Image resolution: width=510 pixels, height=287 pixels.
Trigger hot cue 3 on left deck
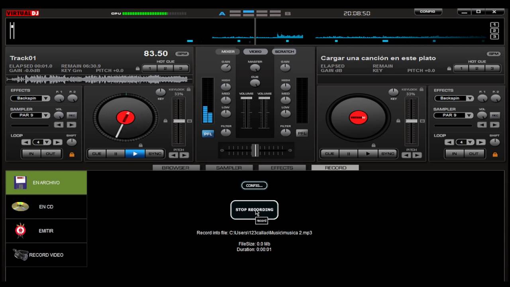point(180,69)
